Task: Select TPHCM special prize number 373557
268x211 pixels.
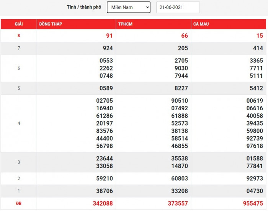Action: coord(178,203)
